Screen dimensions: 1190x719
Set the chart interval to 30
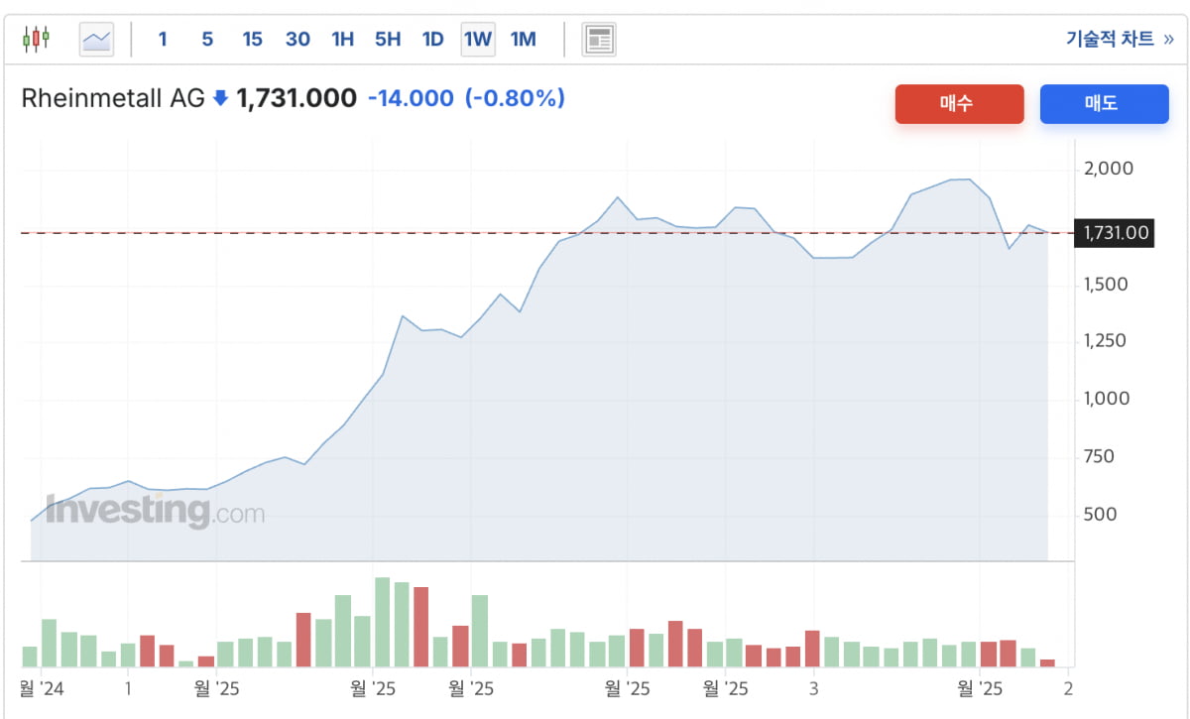pos(297,40)
